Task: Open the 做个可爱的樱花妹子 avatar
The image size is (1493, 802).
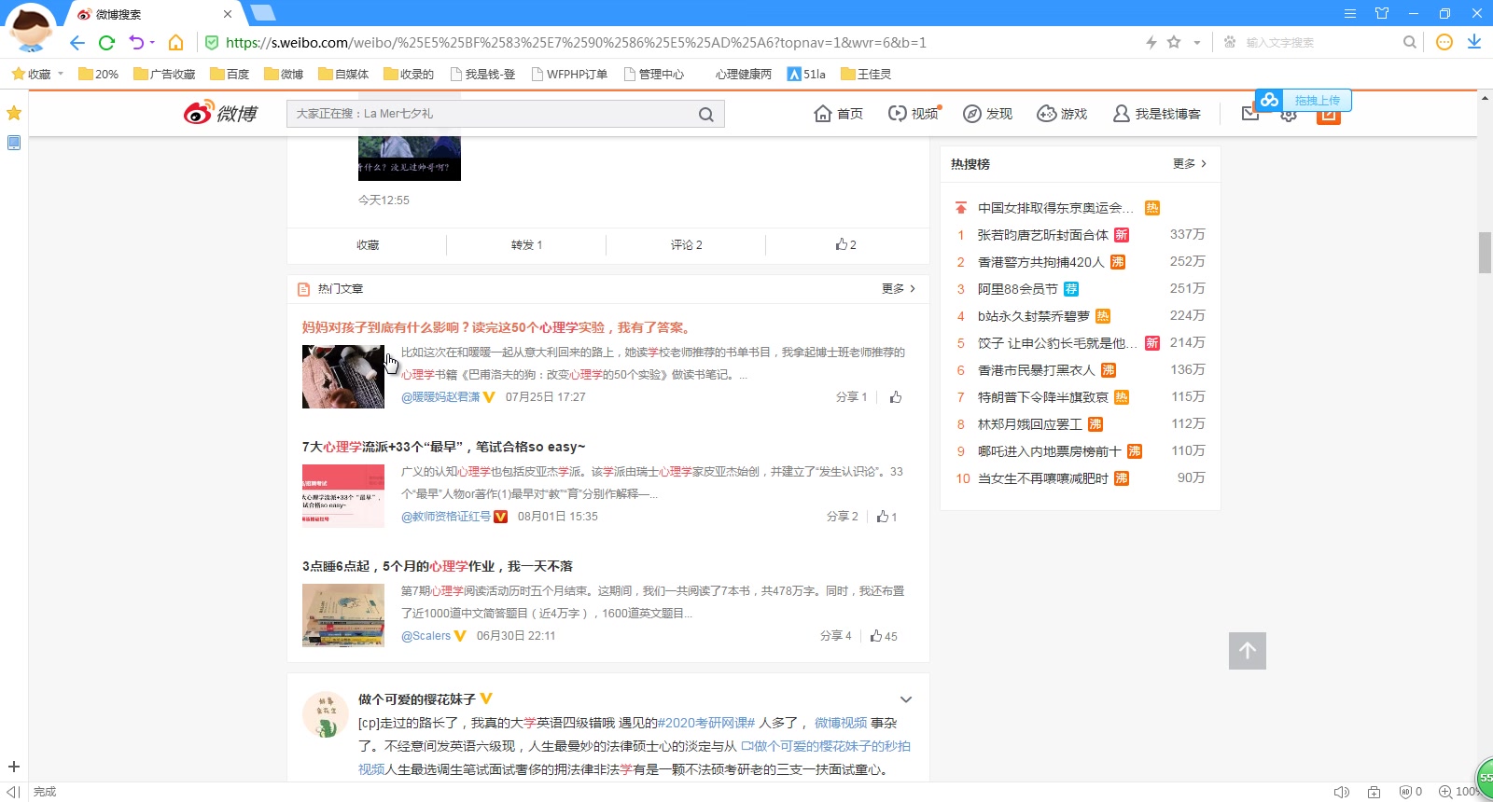Action: coord(326,715)
